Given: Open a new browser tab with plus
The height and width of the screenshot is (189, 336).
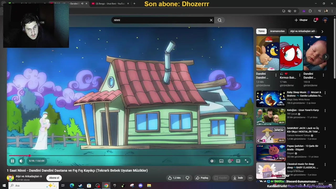Looking at the screenshot, I should (x=134, y=4).
